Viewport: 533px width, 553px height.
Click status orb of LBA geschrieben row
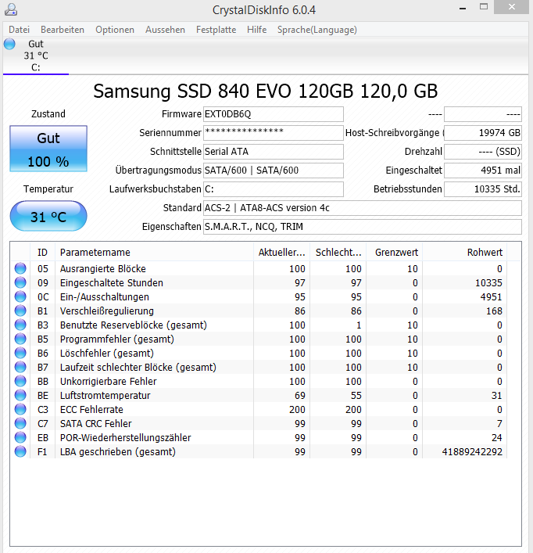tap(20, 451)
